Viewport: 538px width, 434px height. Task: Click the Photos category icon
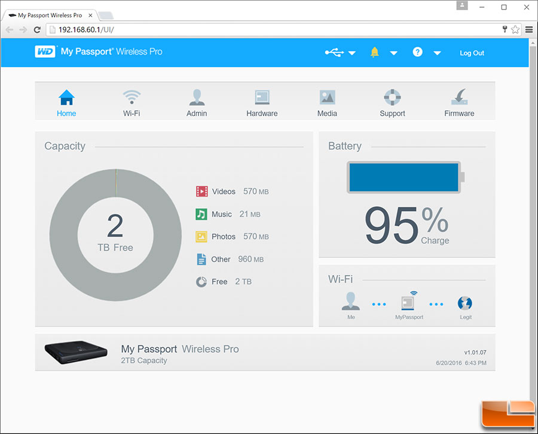click(x=201, y=236)
